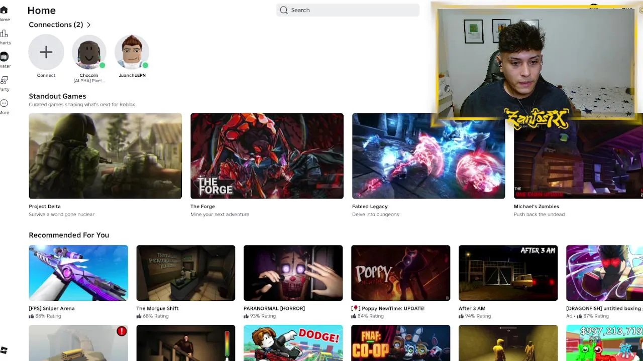Open the yellow hallway game thumbnail
The image size is (643, 361).
coord(508,343)
